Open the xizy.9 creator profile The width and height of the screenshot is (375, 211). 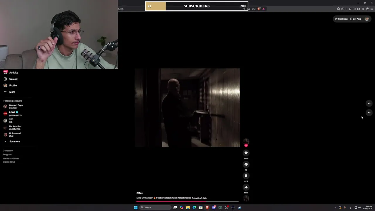pos(140,193)
